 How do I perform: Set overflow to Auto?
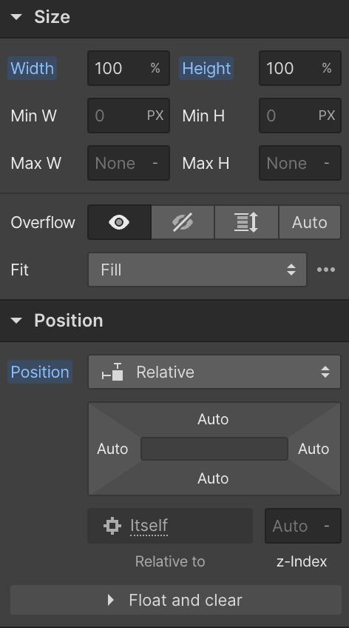309,222
